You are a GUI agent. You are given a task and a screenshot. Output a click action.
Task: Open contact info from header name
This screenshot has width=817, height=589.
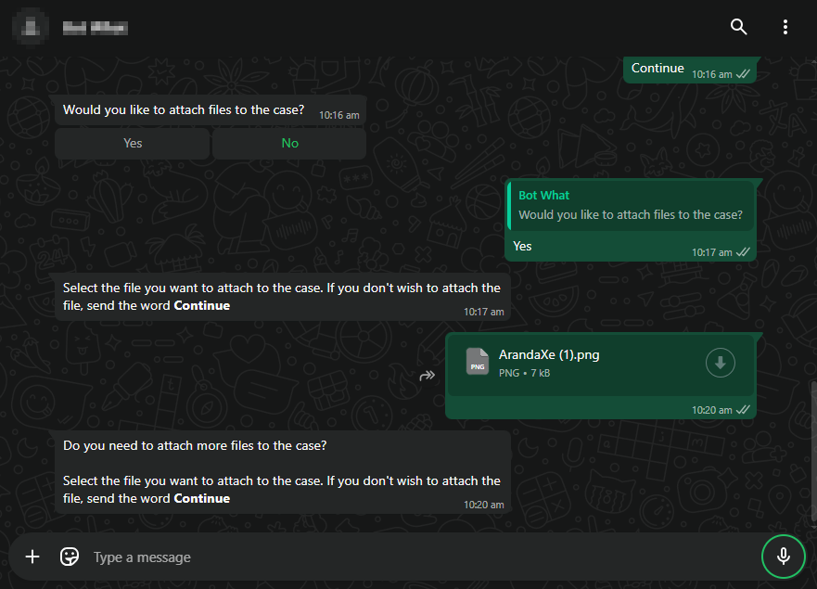[x=96, y=28]
